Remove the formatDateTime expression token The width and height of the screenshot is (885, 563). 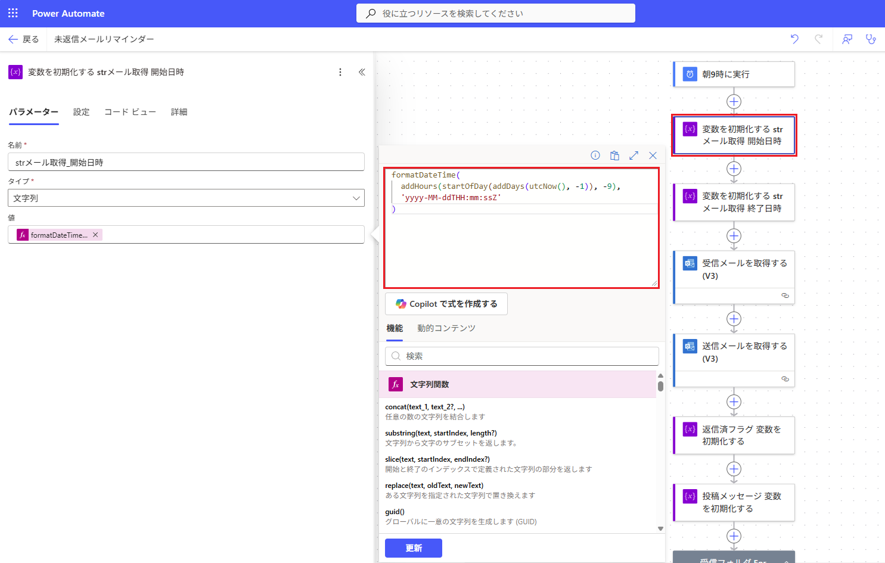coord(95,235)
